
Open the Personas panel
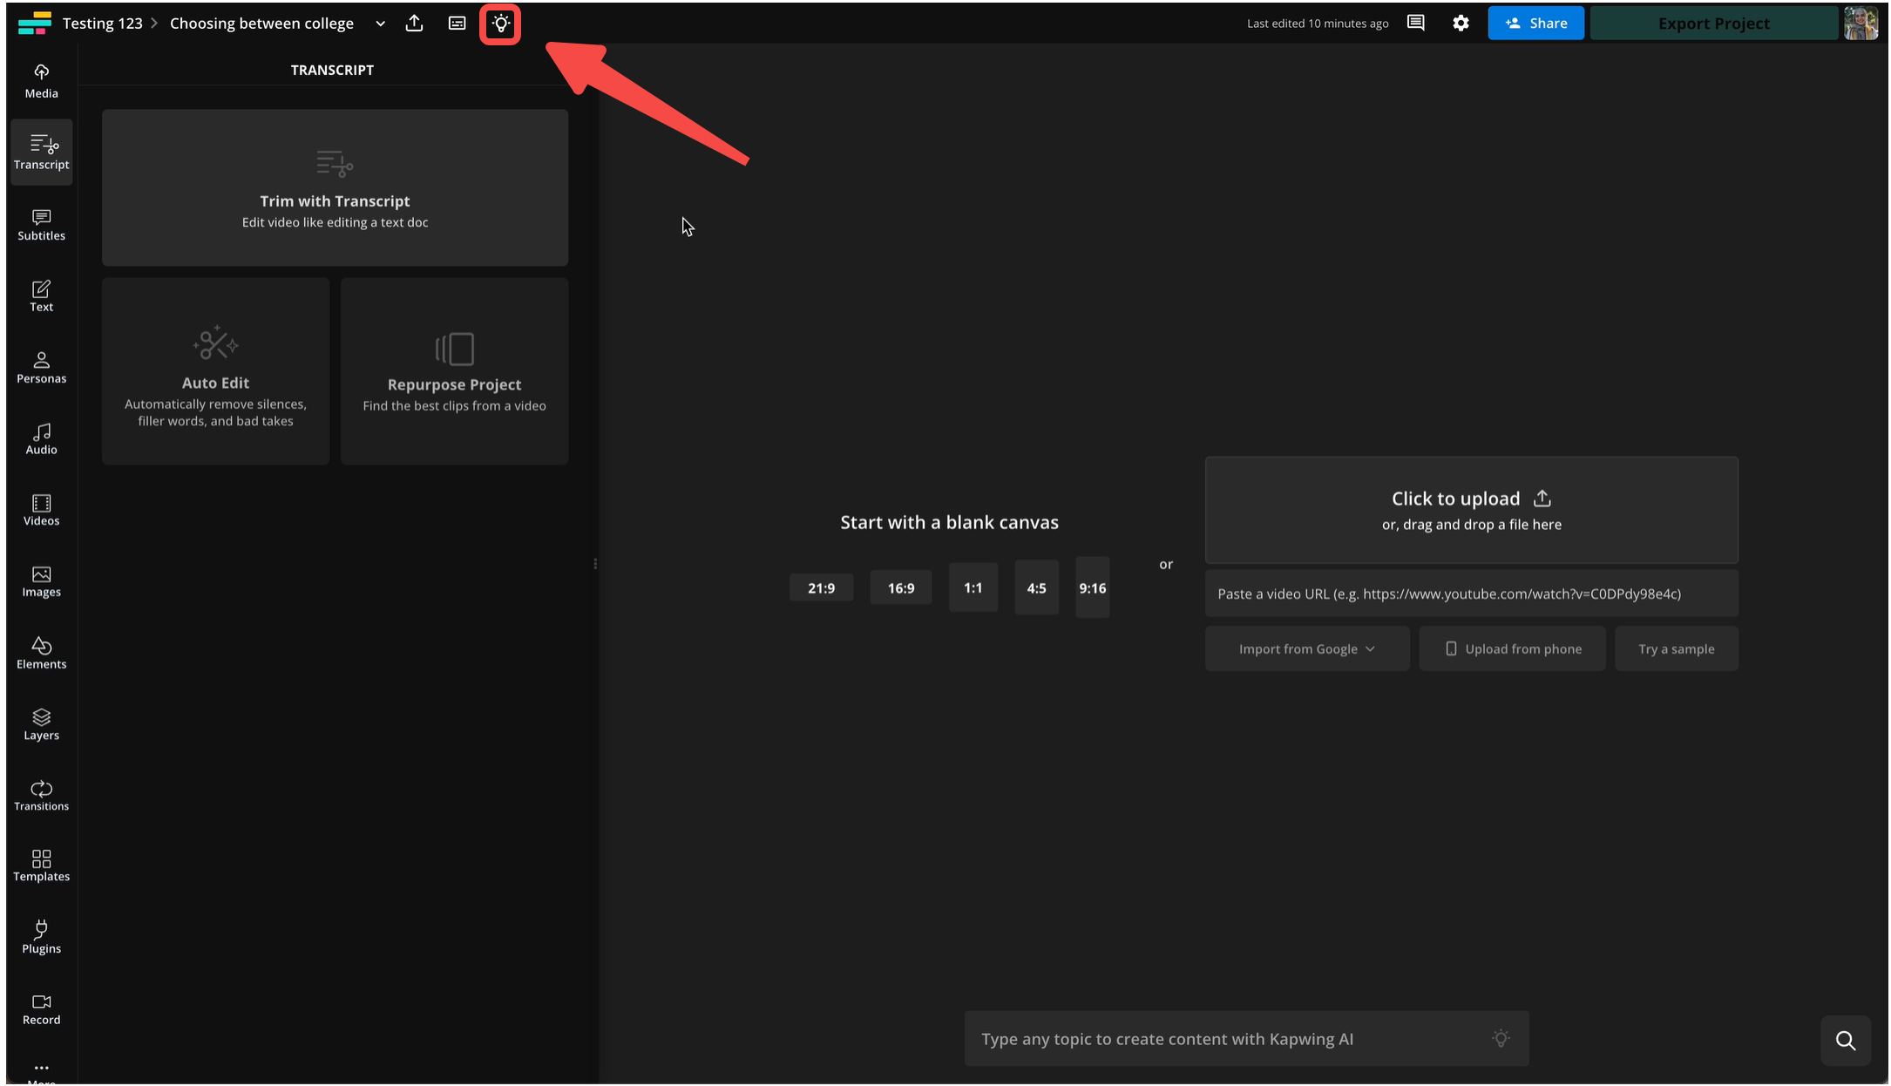click(x=41, y=367)
